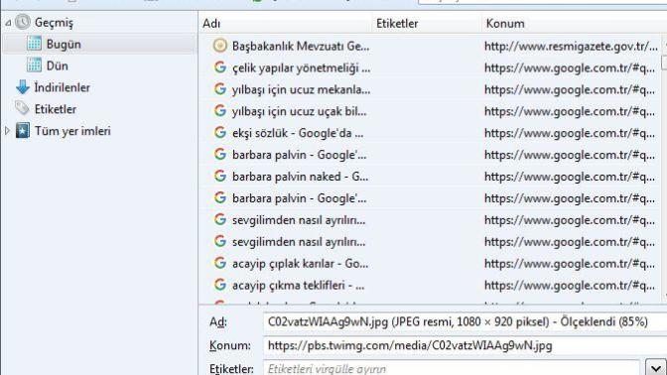Click the Tüm yer imleri star icon

23,131
